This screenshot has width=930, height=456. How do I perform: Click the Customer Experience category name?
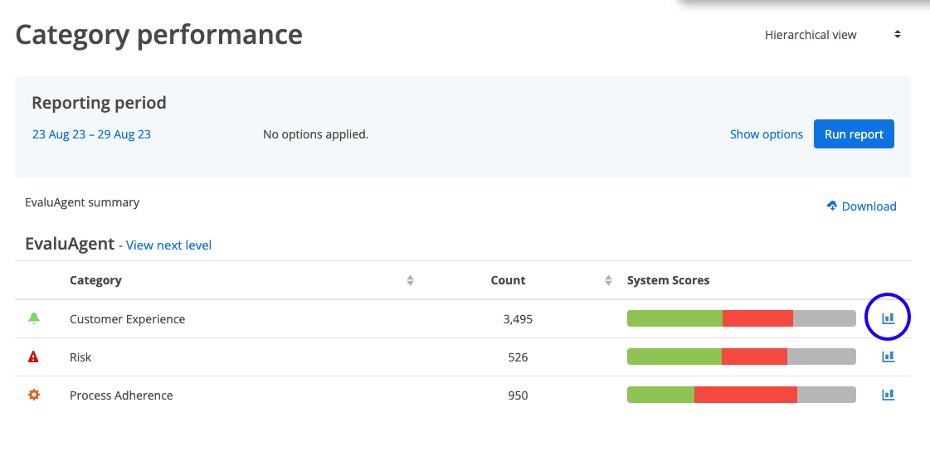click(x=128, y=319)
